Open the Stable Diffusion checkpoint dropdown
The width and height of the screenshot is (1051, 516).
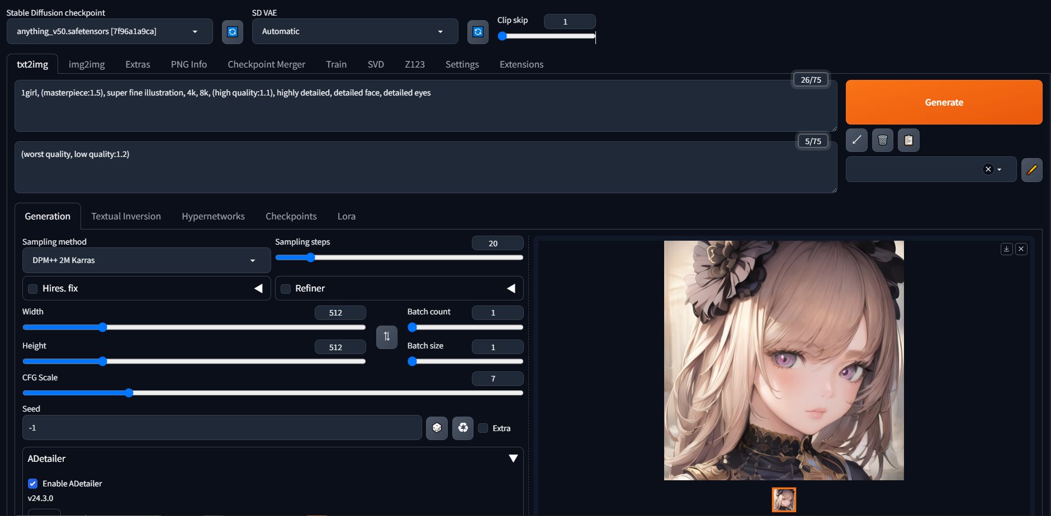(110, 32)
